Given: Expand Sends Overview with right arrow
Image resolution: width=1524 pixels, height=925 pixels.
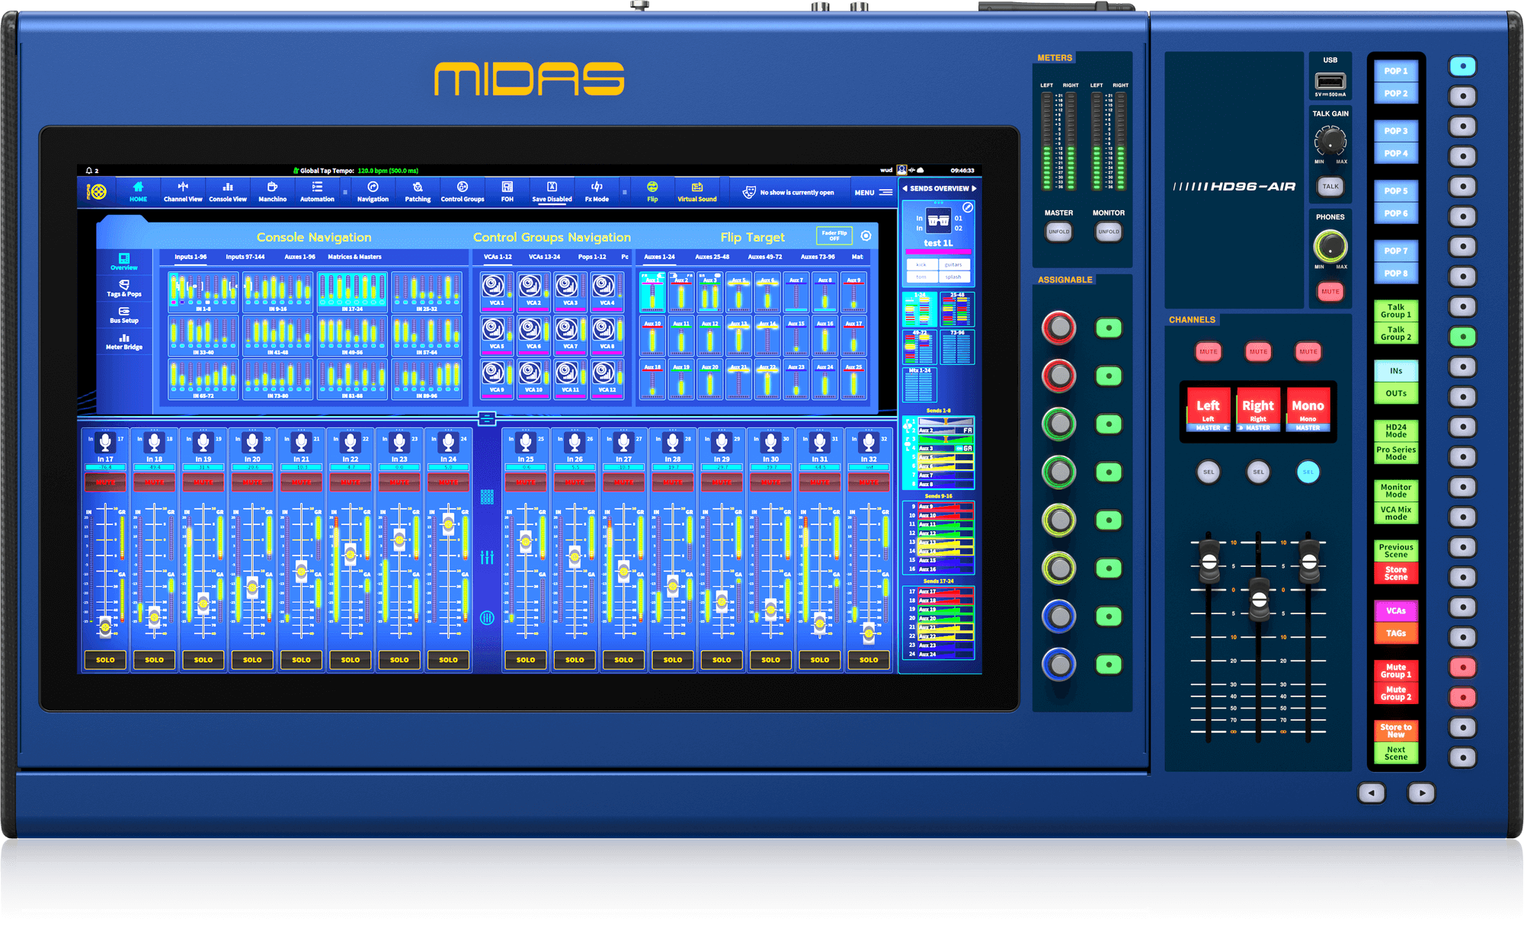Looking at the screenshot, I should [x=973, y=188].
